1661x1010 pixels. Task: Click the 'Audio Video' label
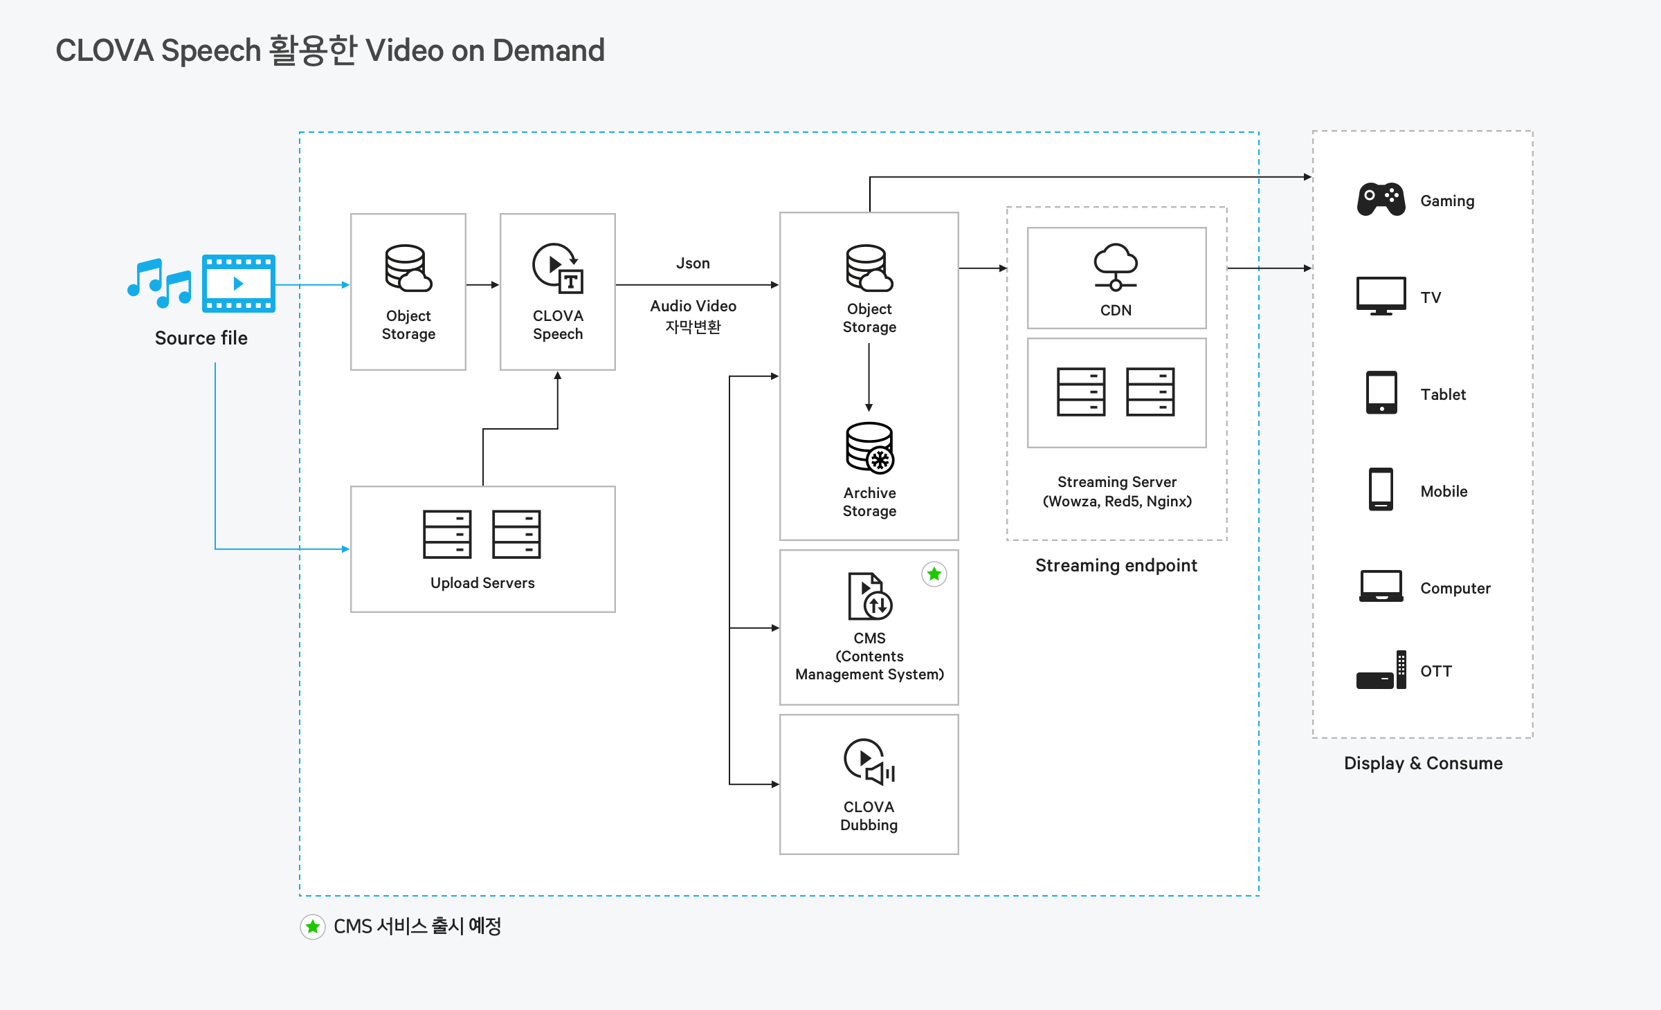point(693,306)
